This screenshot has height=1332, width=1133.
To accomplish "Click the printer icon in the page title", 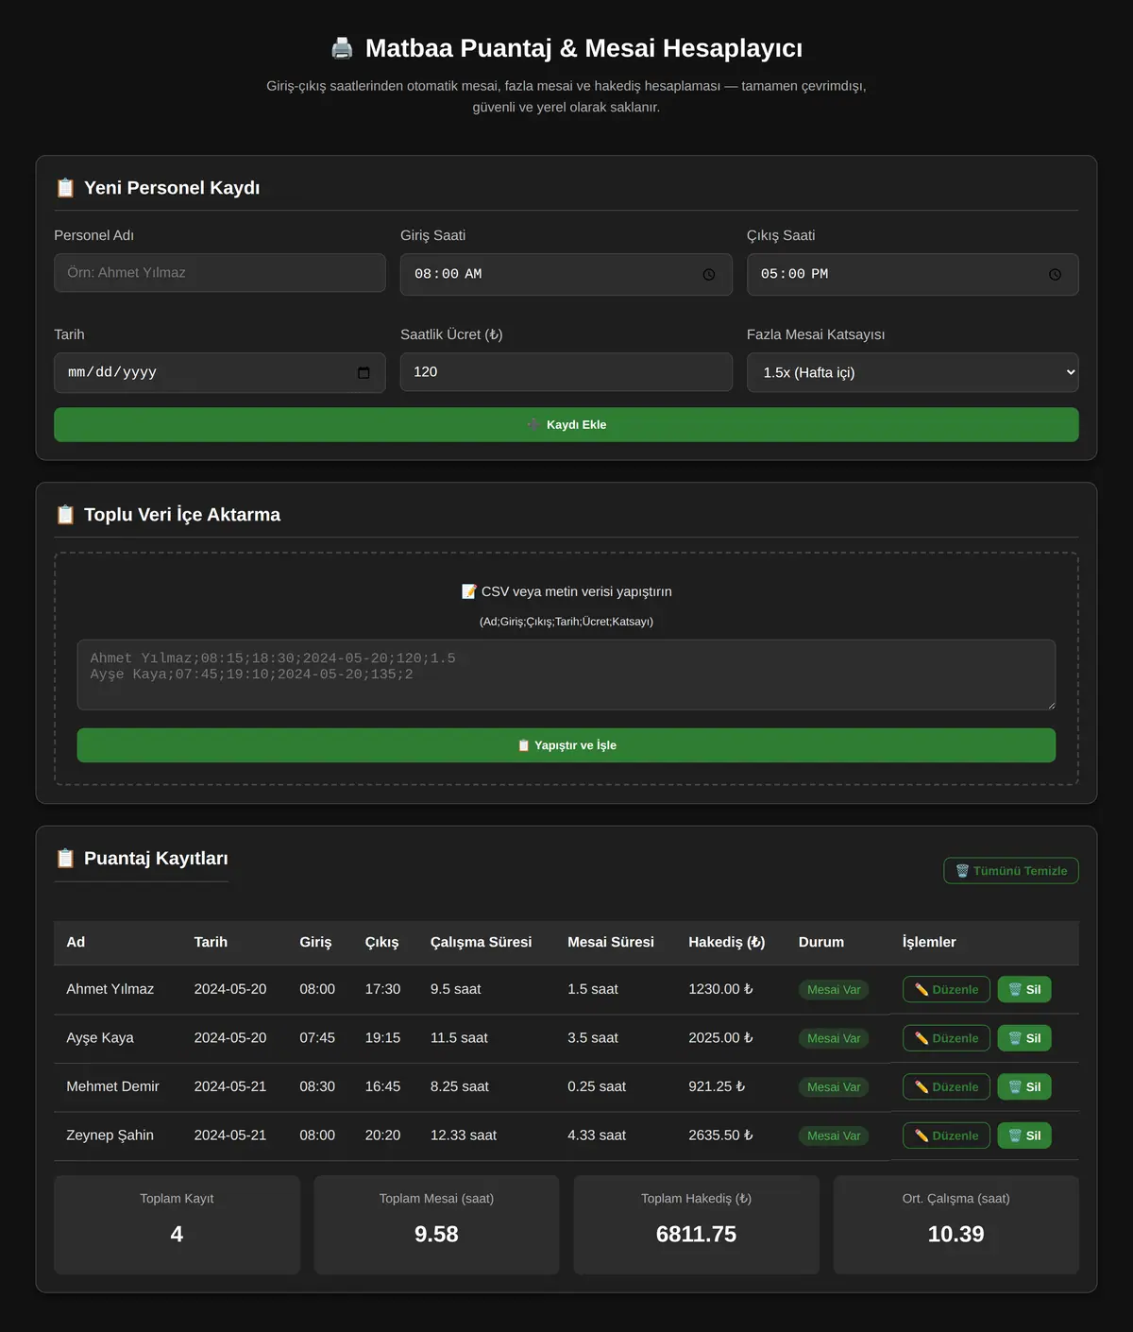I will pyautogui.click(x=342, y=48).
